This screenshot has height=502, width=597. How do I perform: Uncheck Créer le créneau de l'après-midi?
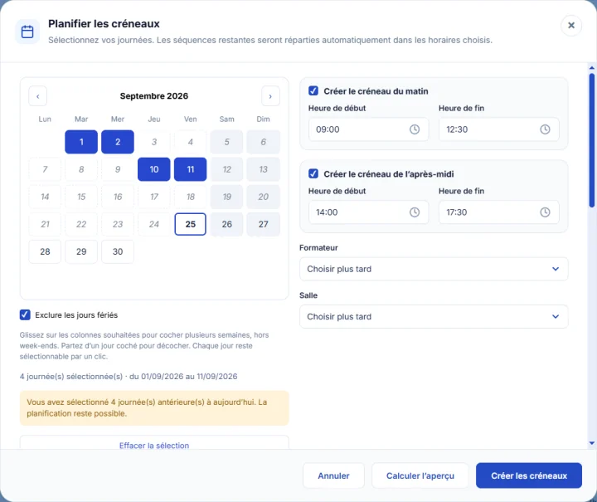pyautogui.click(x=313, y=174)
